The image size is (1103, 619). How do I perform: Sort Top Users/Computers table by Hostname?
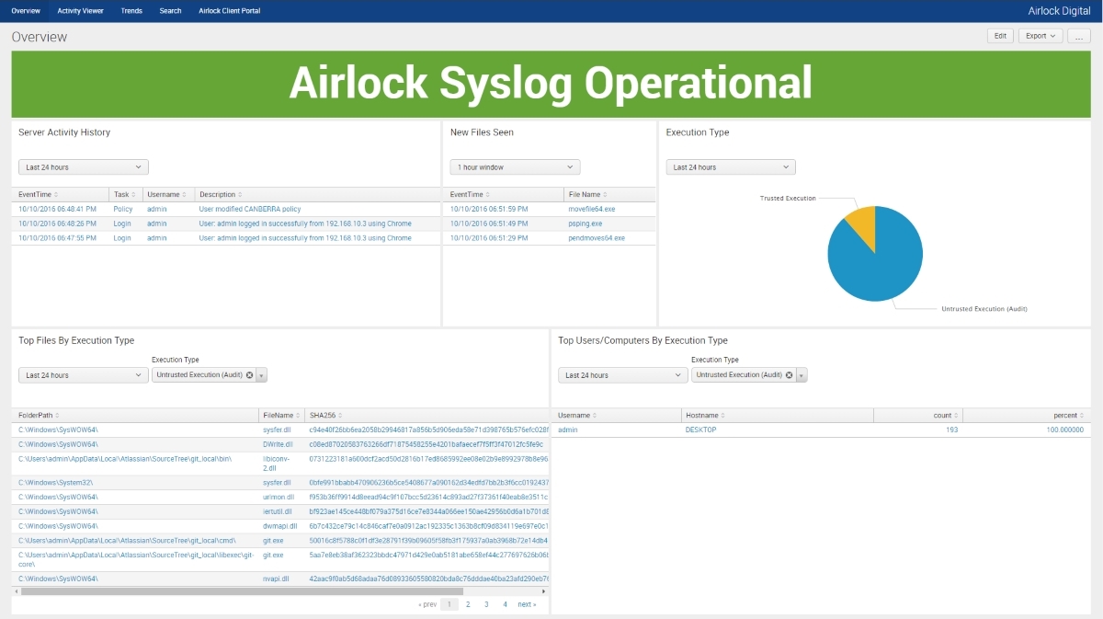[x=705, y=416]
